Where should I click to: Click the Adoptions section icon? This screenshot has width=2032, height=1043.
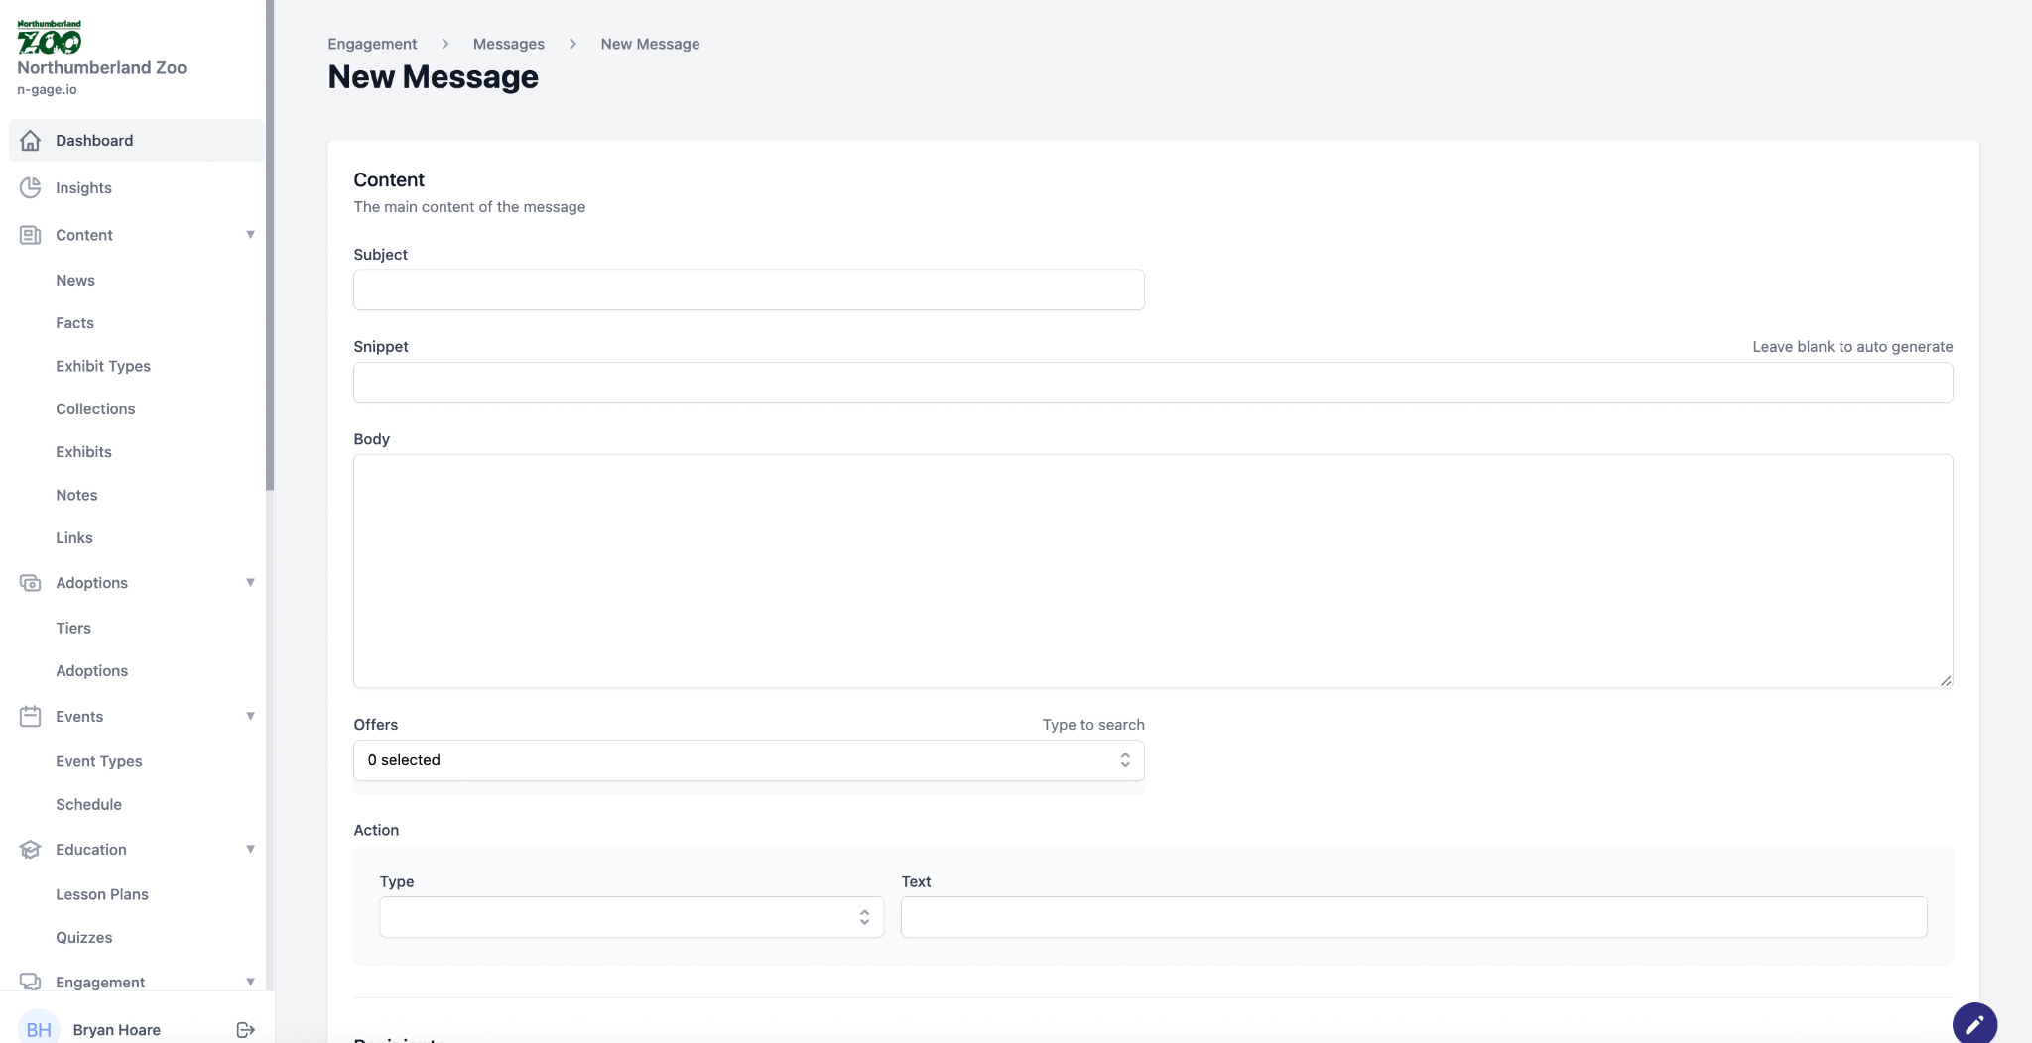[31, 583]
